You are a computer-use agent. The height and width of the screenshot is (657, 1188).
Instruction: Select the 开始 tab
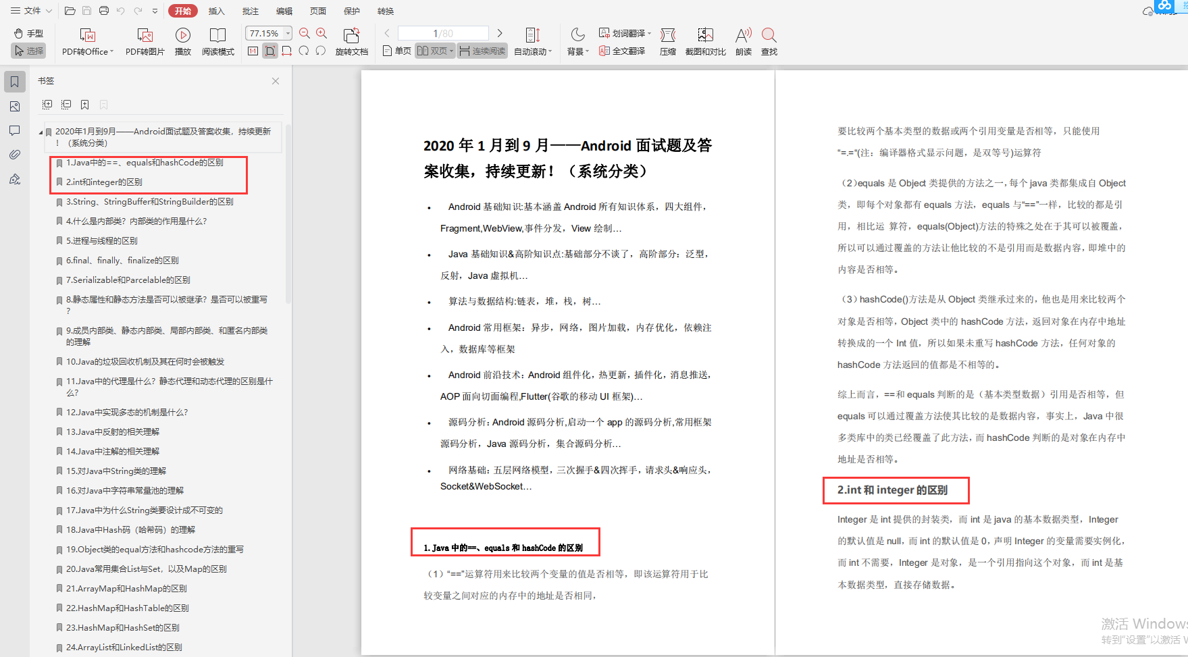[x=183, y=11]
